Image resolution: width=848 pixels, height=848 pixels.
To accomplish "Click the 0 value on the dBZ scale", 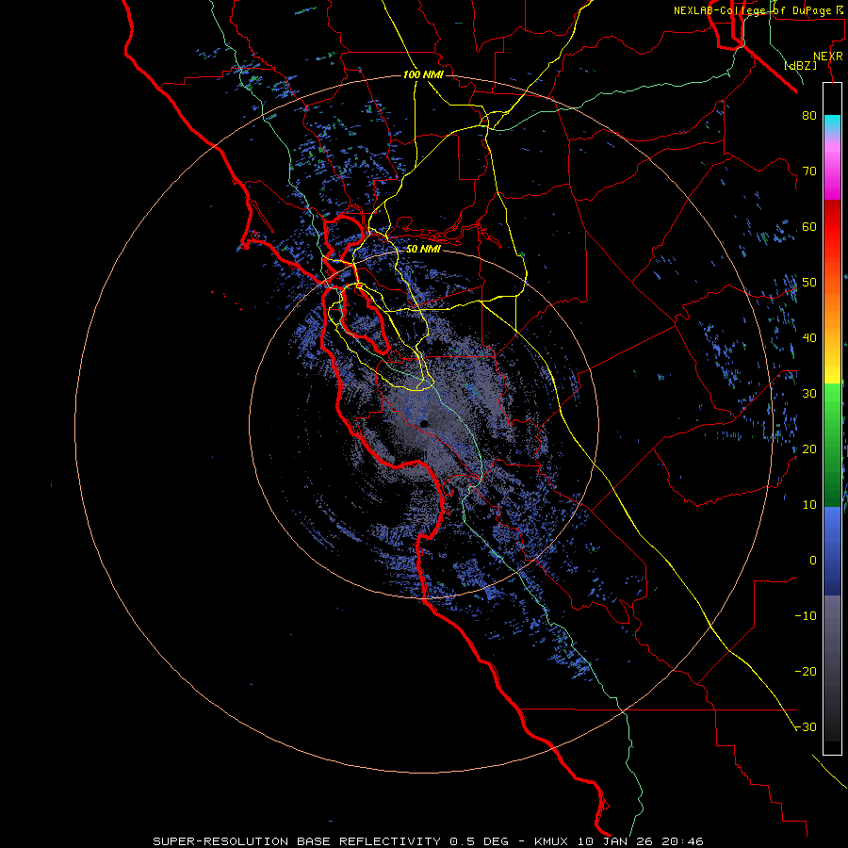I will click(x=813, y=561).
